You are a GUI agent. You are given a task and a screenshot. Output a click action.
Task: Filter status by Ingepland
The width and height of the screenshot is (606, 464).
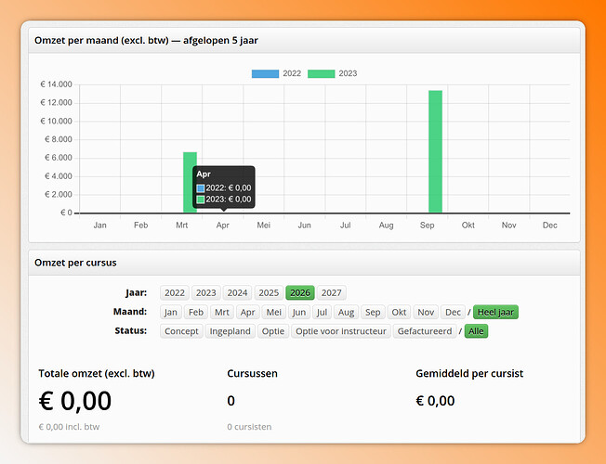pos(230,331)
